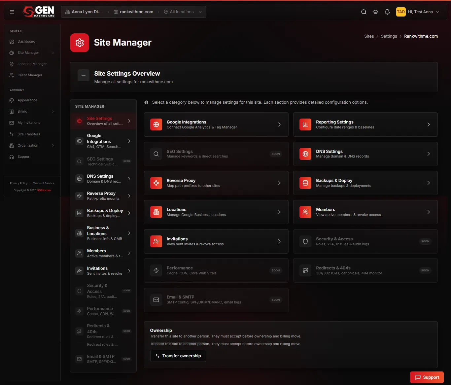Open DNS Settings in Site Manager menu
The width and height of the screenshot is (451, 385).
(103, 179)
